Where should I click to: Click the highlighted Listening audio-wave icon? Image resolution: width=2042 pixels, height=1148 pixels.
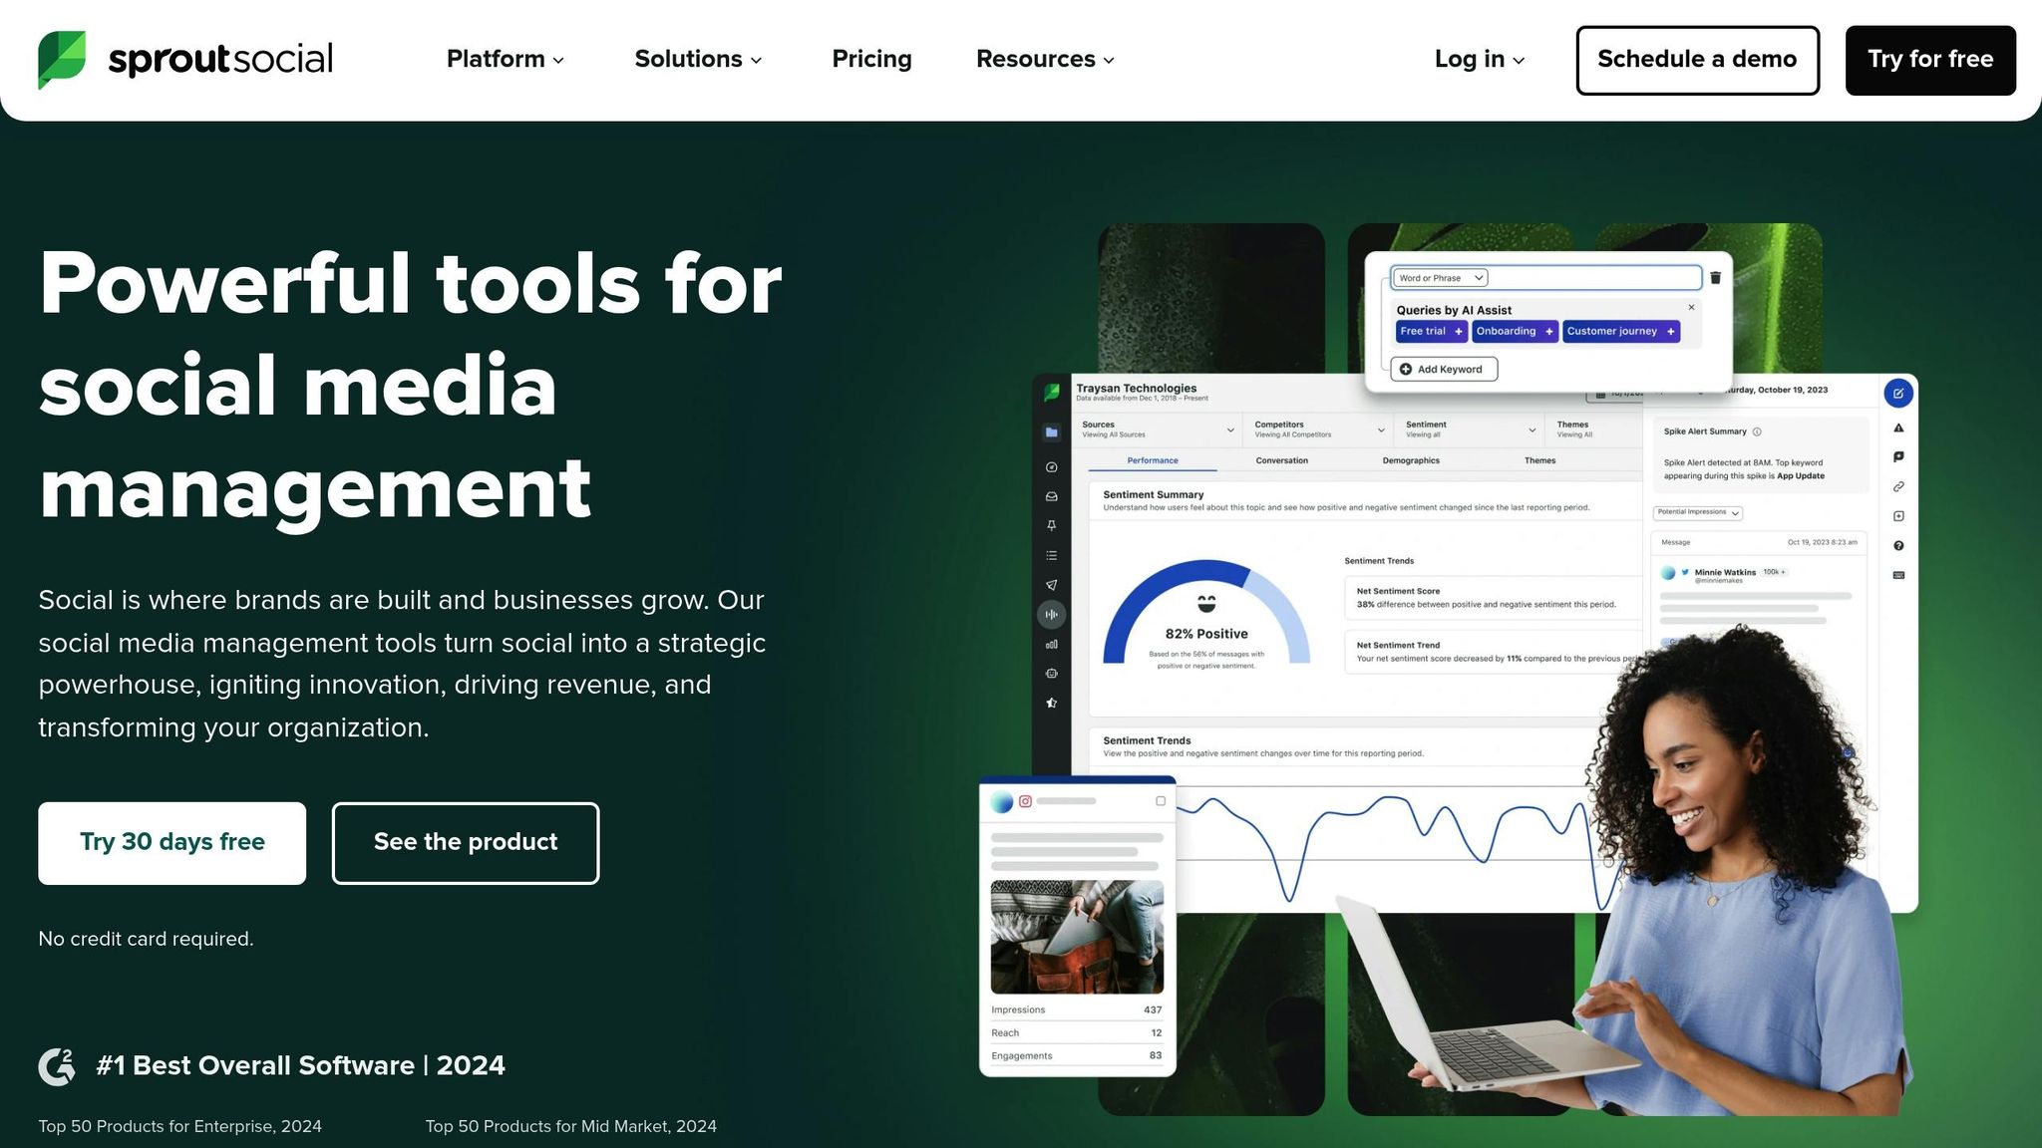pos(1051,614)
